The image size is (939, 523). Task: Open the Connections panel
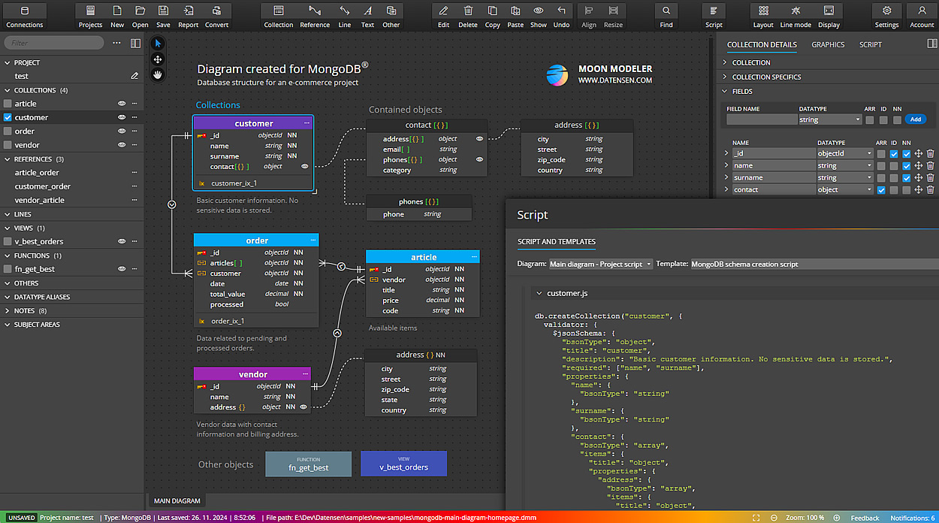click(x=25, y=16)
